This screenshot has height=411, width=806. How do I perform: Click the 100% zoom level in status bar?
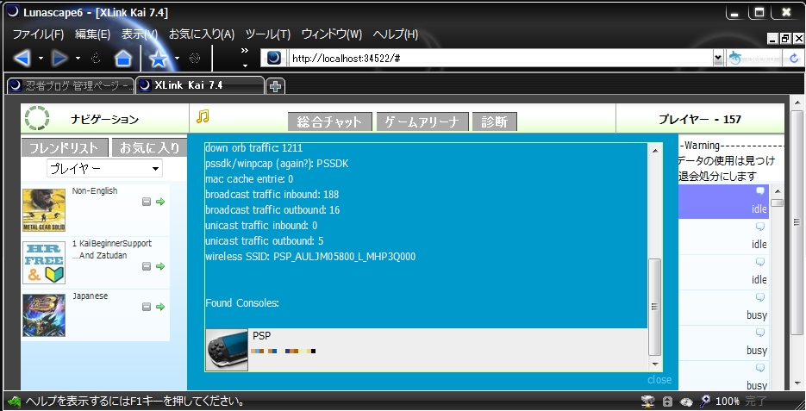pos(728,402)
